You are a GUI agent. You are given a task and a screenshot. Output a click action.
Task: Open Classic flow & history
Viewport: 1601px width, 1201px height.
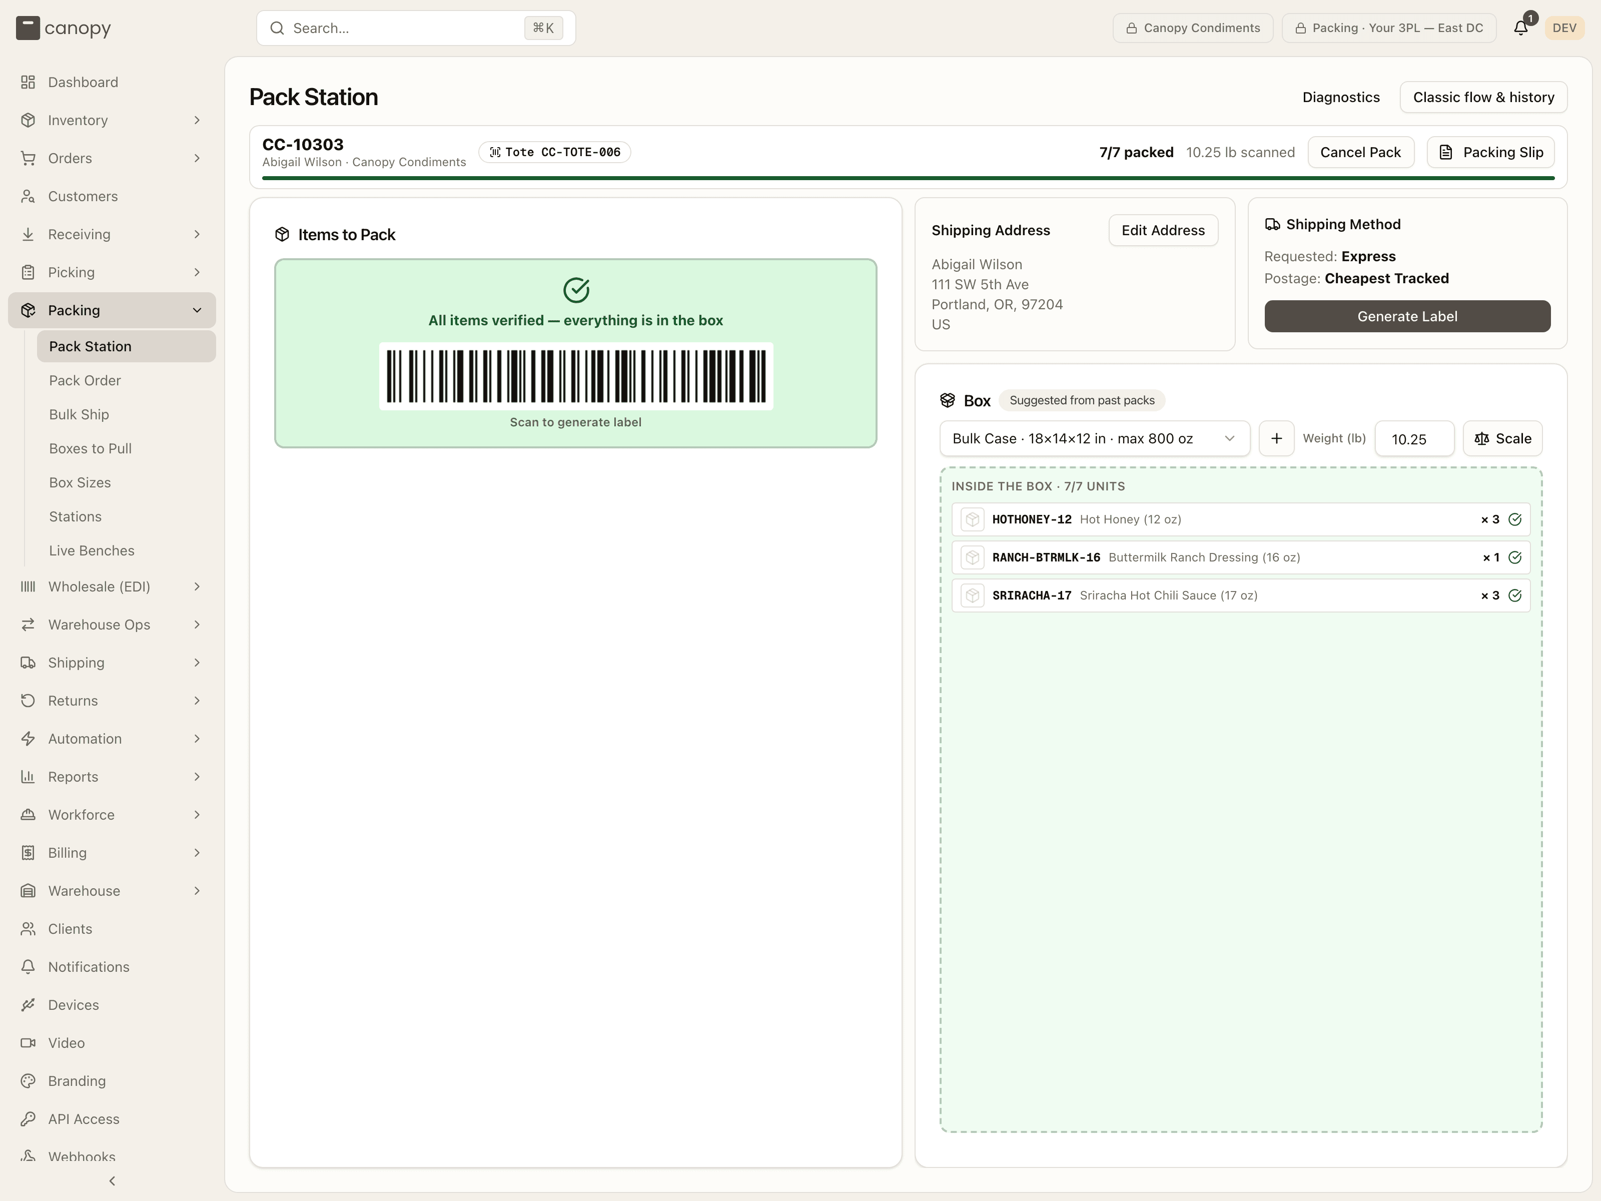click(x=1483, y=97)
